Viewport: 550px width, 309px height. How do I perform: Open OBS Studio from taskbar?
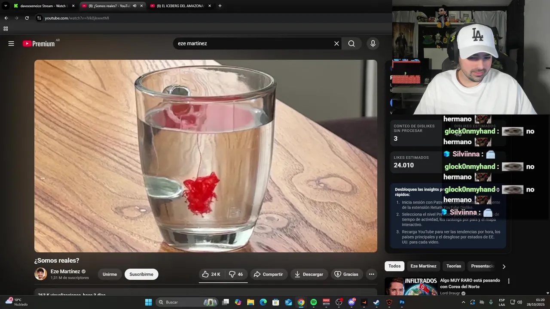(x=339, y=302)
